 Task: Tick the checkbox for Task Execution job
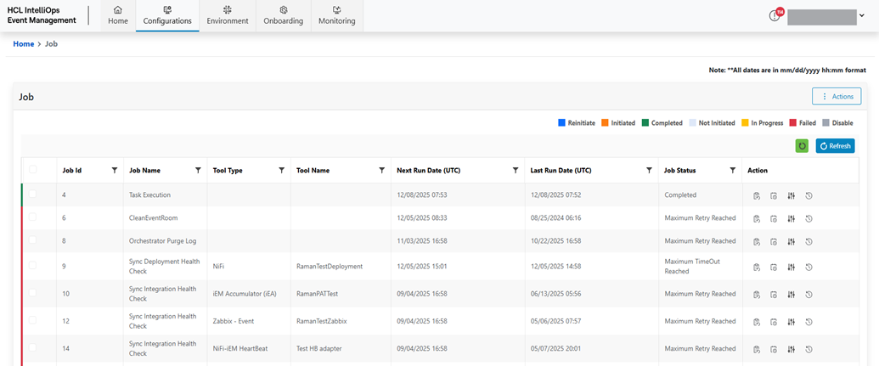33,194
